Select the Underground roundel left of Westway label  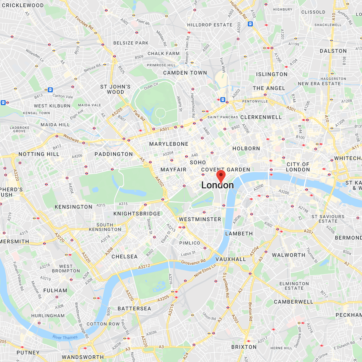pyautogui.click(x=57, y=136)
